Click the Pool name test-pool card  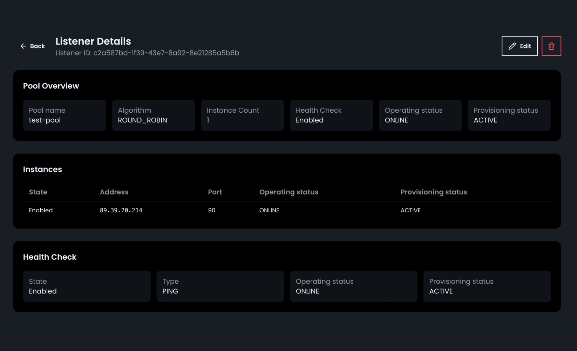pos(65,115)
